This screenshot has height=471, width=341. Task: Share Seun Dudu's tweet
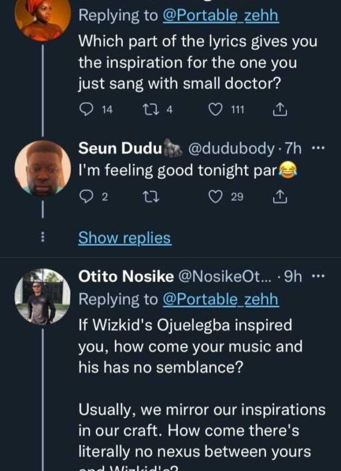(x=279, y=196)
